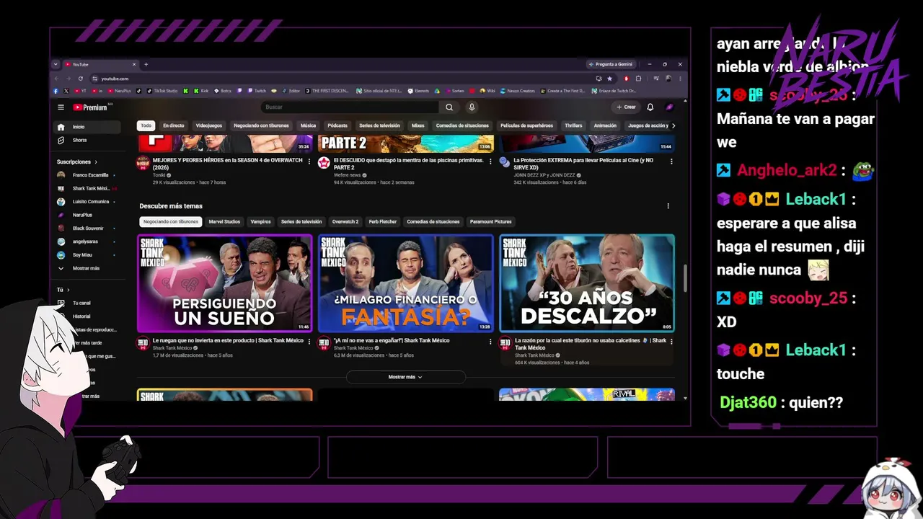The width and height of the screenshot is (923, 519).
Task: Switch to the YouTube browser tab
Action: pyautogui.click(x=100, y=64)
